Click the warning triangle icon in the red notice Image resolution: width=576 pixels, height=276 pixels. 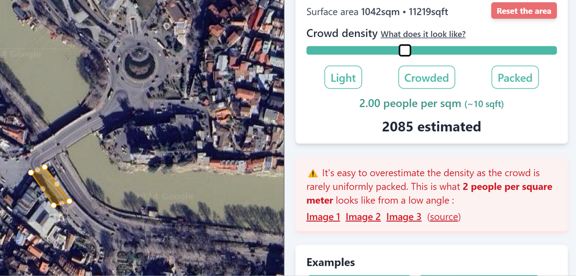pos(313,173)
